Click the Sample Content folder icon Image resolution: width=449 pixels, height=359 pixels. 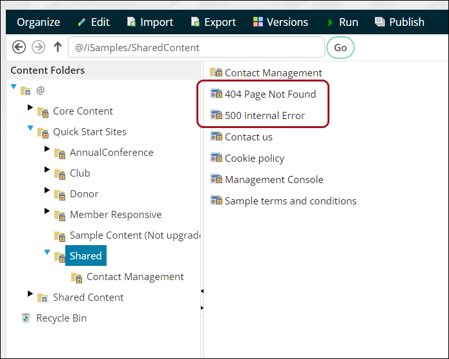[x=60, y=236]
